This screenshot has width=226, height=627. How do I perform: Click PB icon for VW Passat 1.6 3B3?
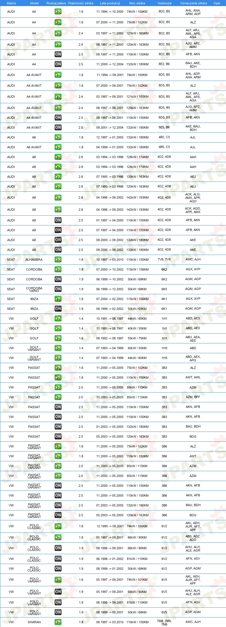[58, 368]
